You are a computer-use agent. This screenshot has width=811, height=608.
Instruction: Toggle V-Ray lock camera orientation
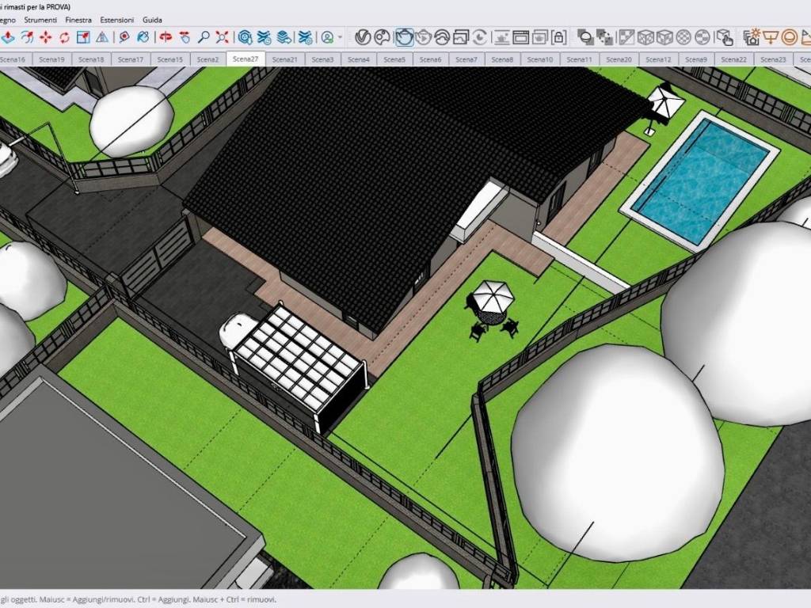click(x=558, y=37)
